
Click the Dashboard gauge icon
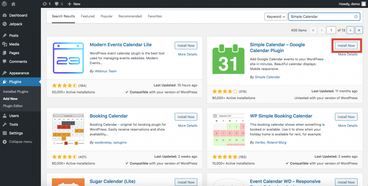[4, 15]
